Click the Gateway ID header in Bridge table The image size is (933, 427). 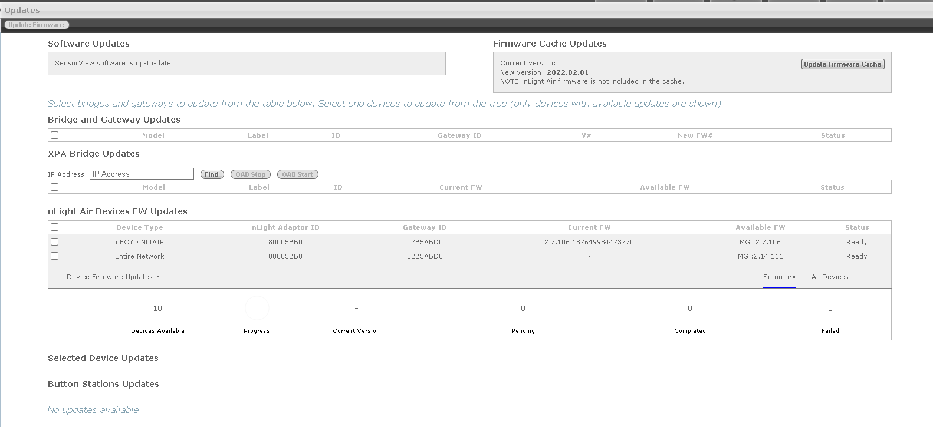[x=459, y=135]
